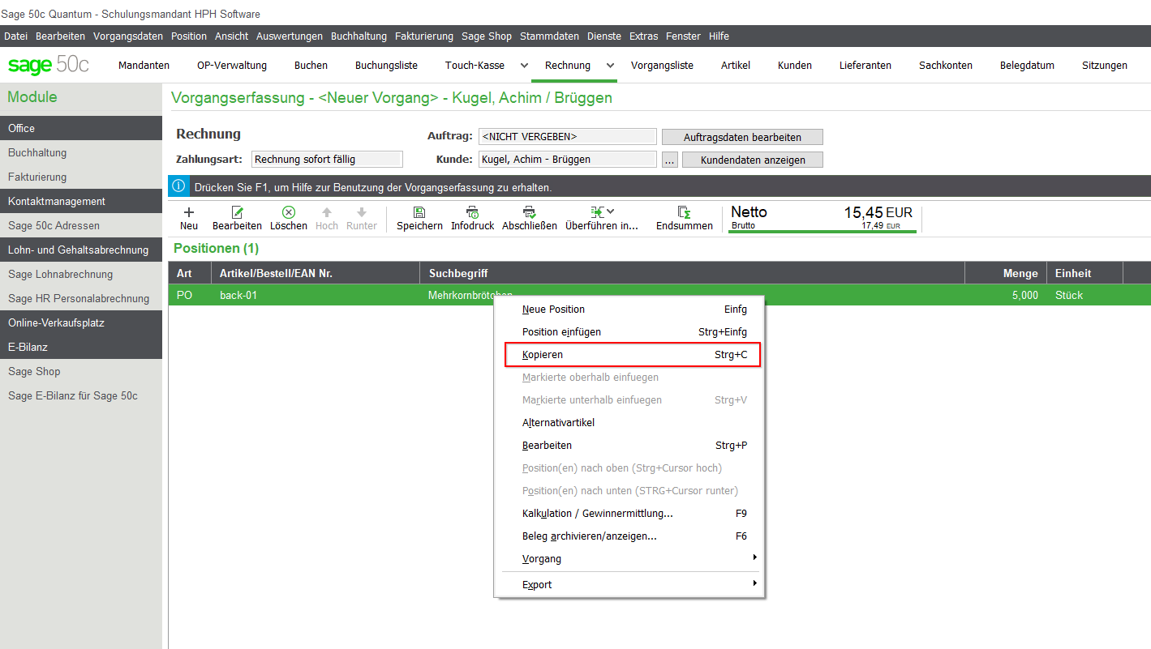This screenshot has width=1151, height=649.
Task: Choose Kalkulation / Gewinnermittlung... entry
Action: pyautogui.click(x=629, y=514)
